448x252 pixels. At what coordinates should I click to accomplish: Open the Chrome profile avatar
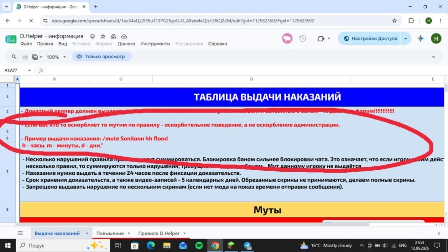click(429, 21)
